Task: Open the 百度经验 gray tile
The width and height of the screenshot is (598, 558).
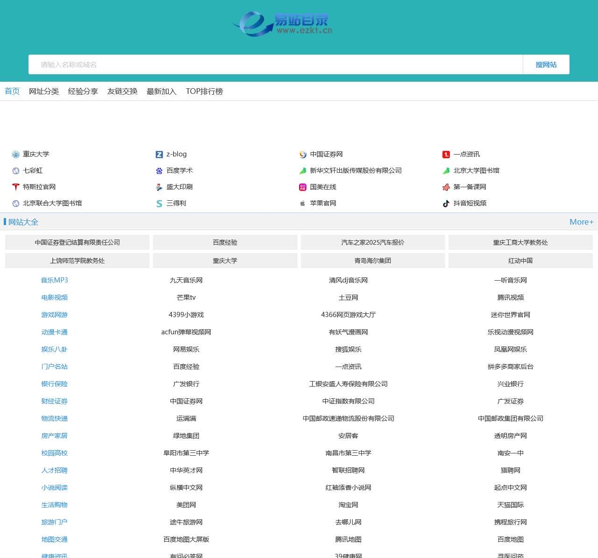Action: pyautogui.click(x=225, y=242)
